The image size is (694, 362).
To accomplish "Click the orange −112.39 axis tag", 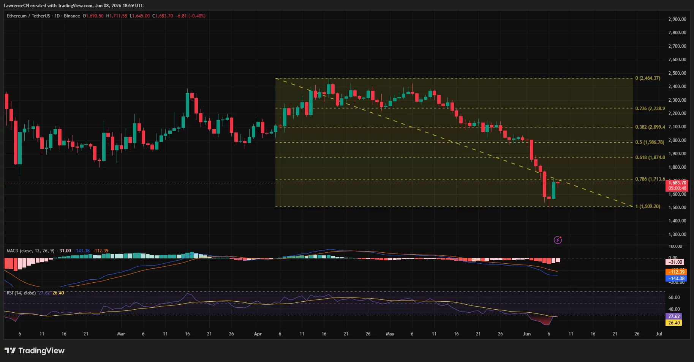I will pos(677,272).
